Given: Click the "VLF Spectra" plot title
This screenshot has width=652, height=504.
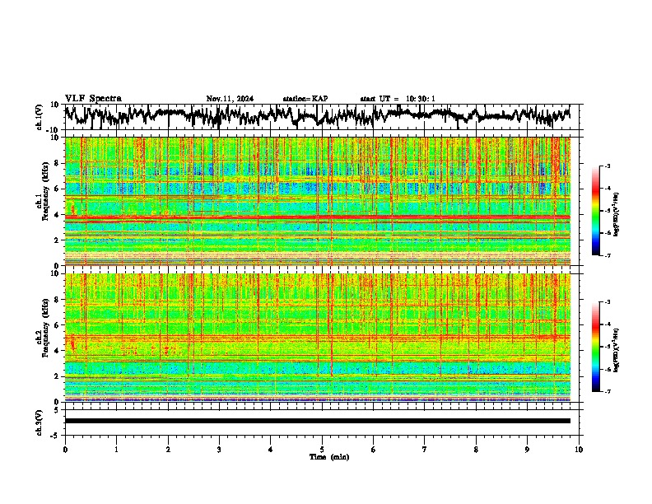Looking at the screenshot, I should coord(93,98).
